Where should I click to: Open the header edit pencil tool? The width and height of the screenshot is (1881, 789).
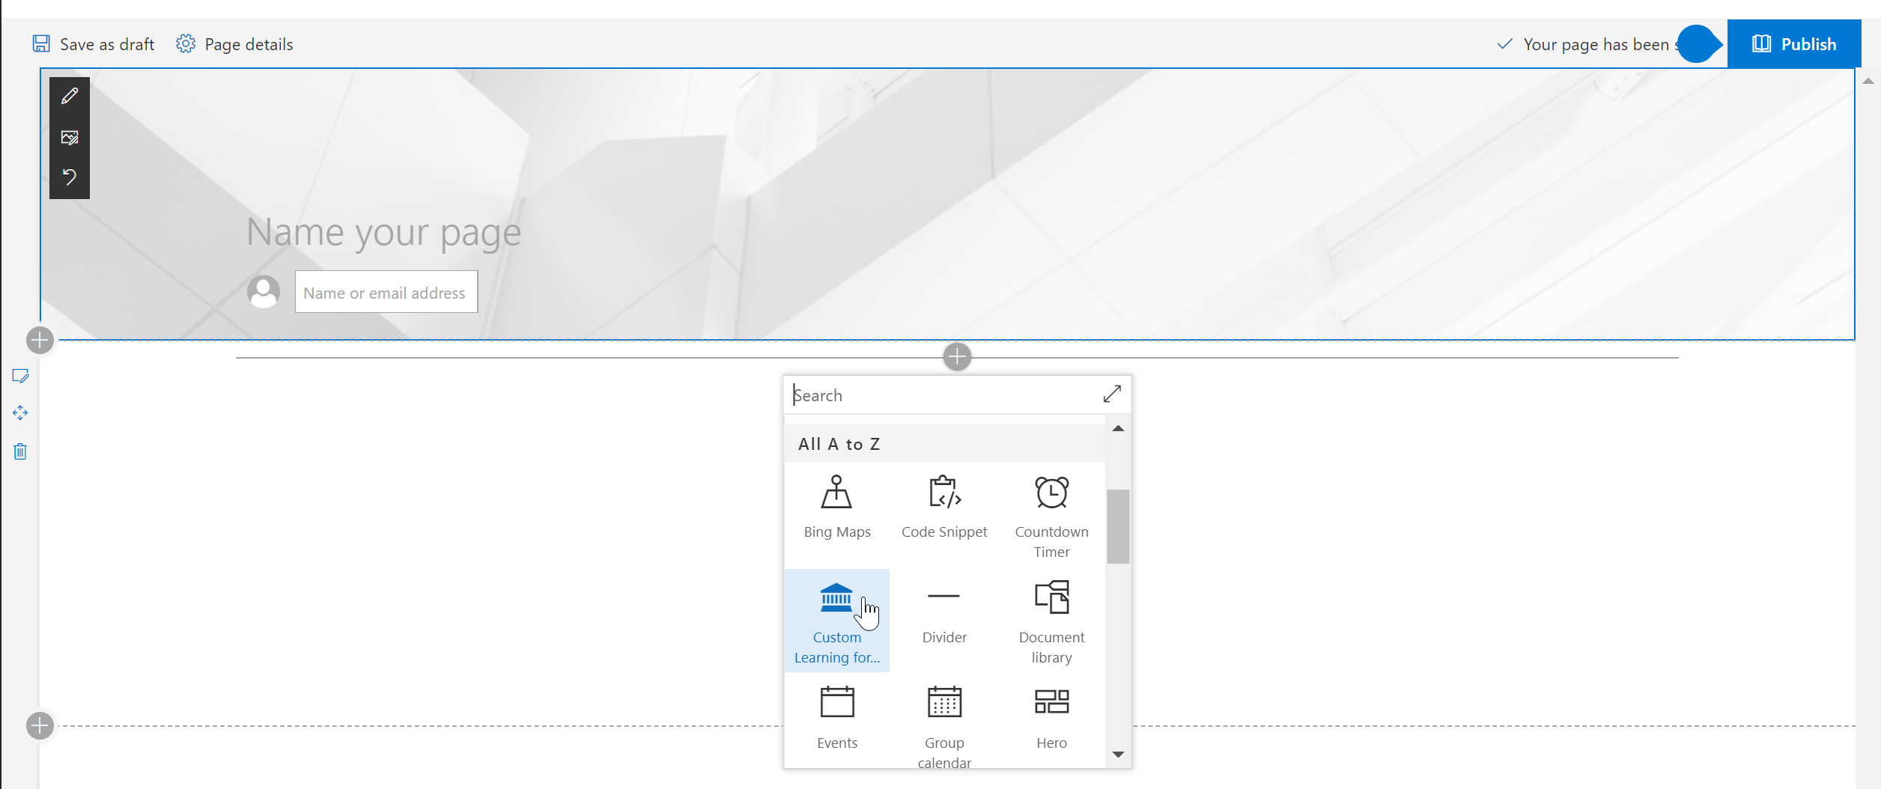[69, 96]
